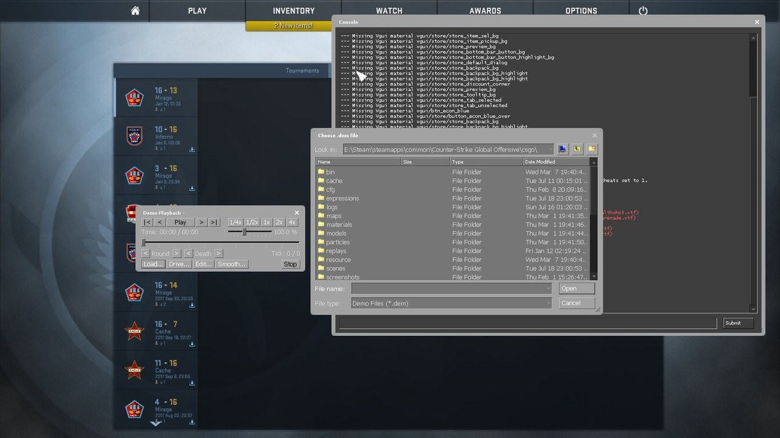780x438 pixels.
Task: Open the OPTIONS menu
Action: tap(581, 11)
